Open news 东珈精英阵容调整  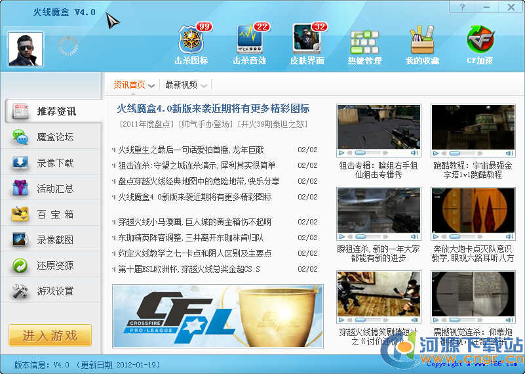(191, 238)
